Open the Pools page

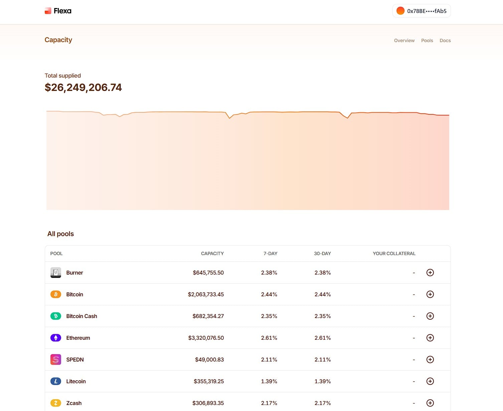pyautogui.click(x=427, y=40)
